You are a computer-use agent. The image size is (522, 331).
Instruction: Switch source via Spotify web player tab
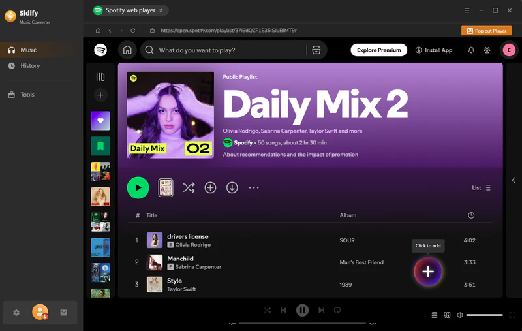coord(130,10)
